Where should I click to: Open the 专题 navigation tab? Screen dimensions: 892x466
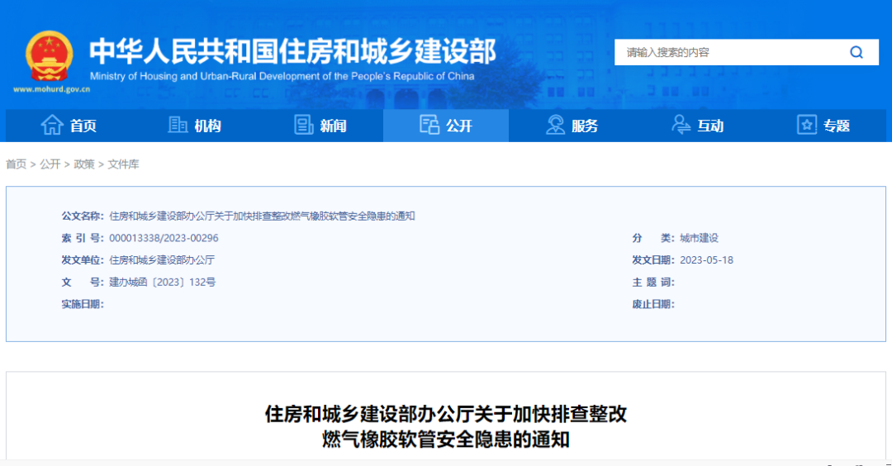(823, 126)
